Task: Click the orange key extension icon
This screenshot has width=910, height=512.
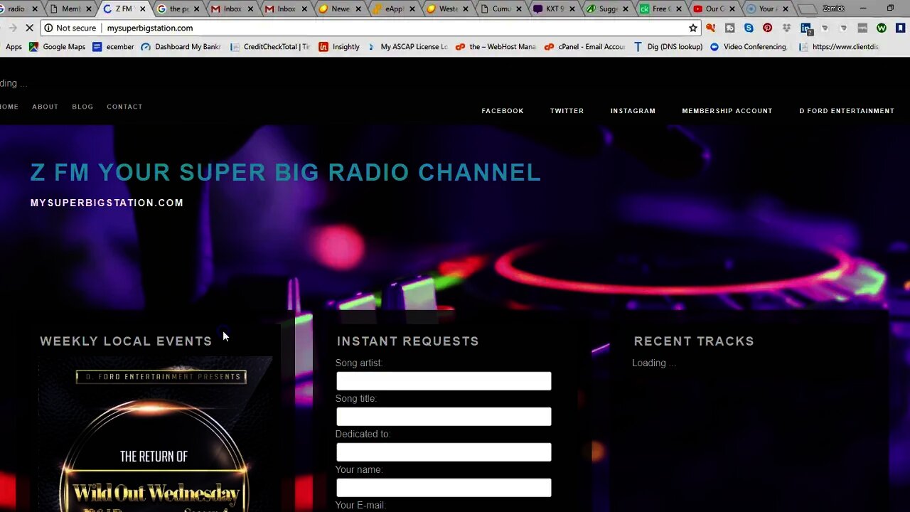Action: click(710, 28)
